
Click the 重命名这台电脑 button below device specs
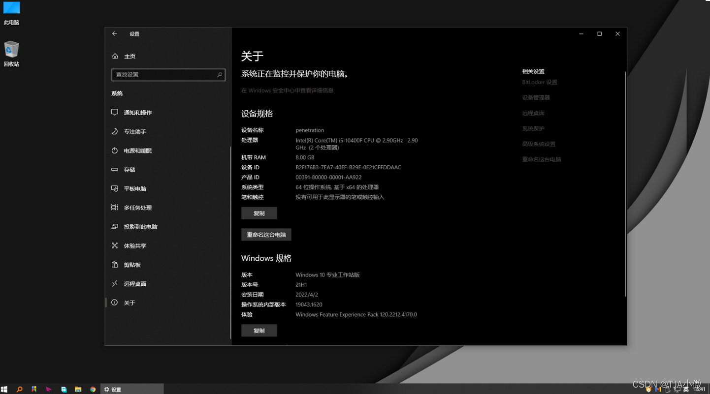(x=266, y=235)
